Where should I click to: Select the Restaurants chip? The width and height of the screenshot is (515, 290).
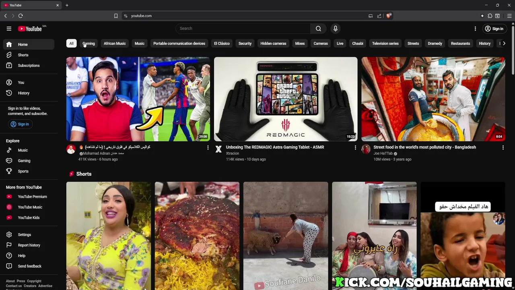(460, 43)
